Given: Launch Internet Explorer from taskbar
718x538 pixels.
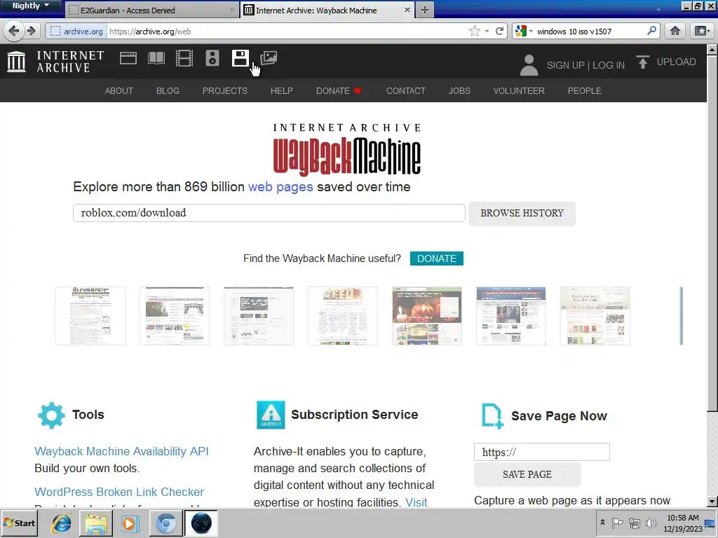Looking at the screenshot, I should (61, 523).
